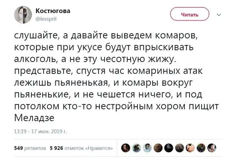
Task: Click the @lessprit handle
Action: 46,19
